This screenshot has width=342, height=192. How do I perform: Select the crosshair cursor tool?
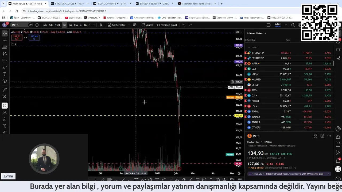[5, 33]
